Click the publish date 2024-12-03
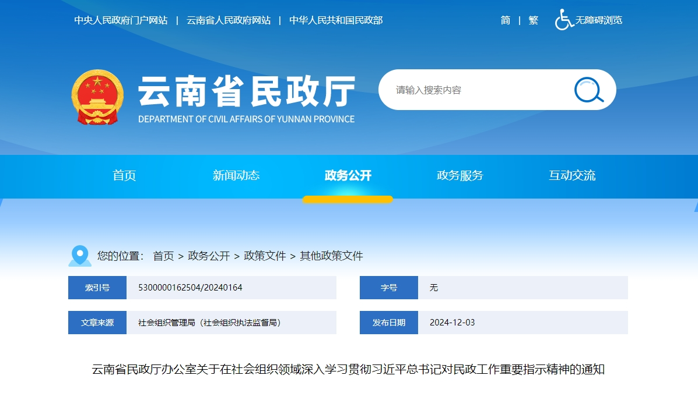This screenshot has width=698, height=400. [x=453, y=323]
